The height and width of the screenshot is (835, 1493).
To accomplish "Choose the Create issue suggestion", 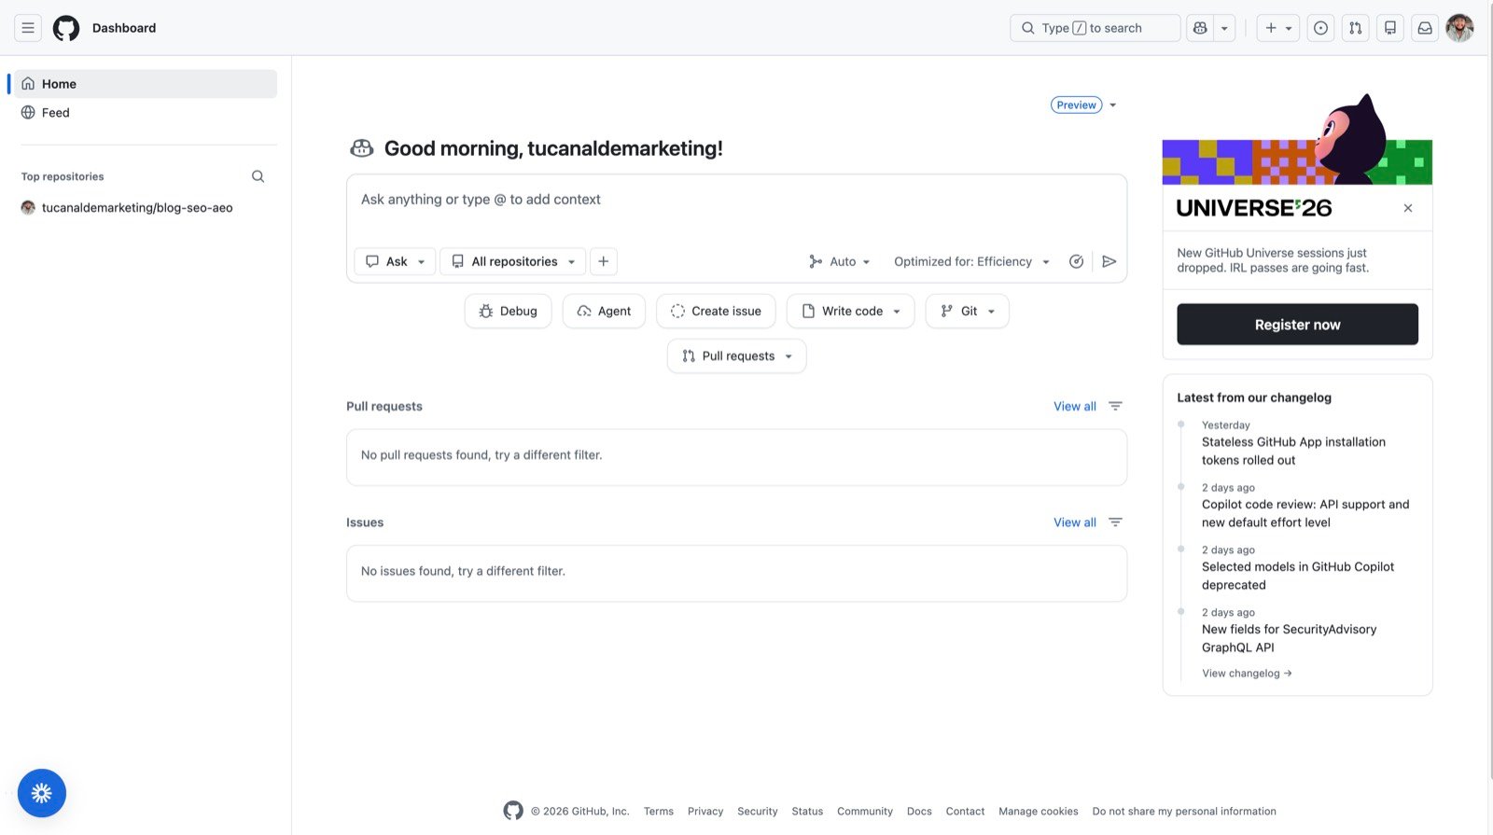I will pos(716,312).
